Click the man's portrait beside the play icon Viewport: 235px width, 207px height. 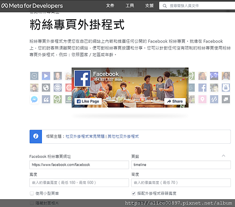tap(58, 76)
